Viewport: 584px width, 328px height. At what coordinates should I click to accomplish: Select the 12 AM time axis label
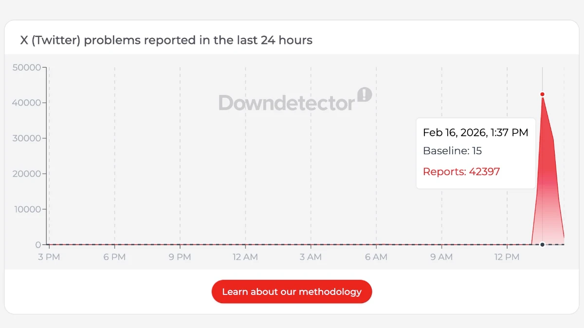click(x=245, y=257)
